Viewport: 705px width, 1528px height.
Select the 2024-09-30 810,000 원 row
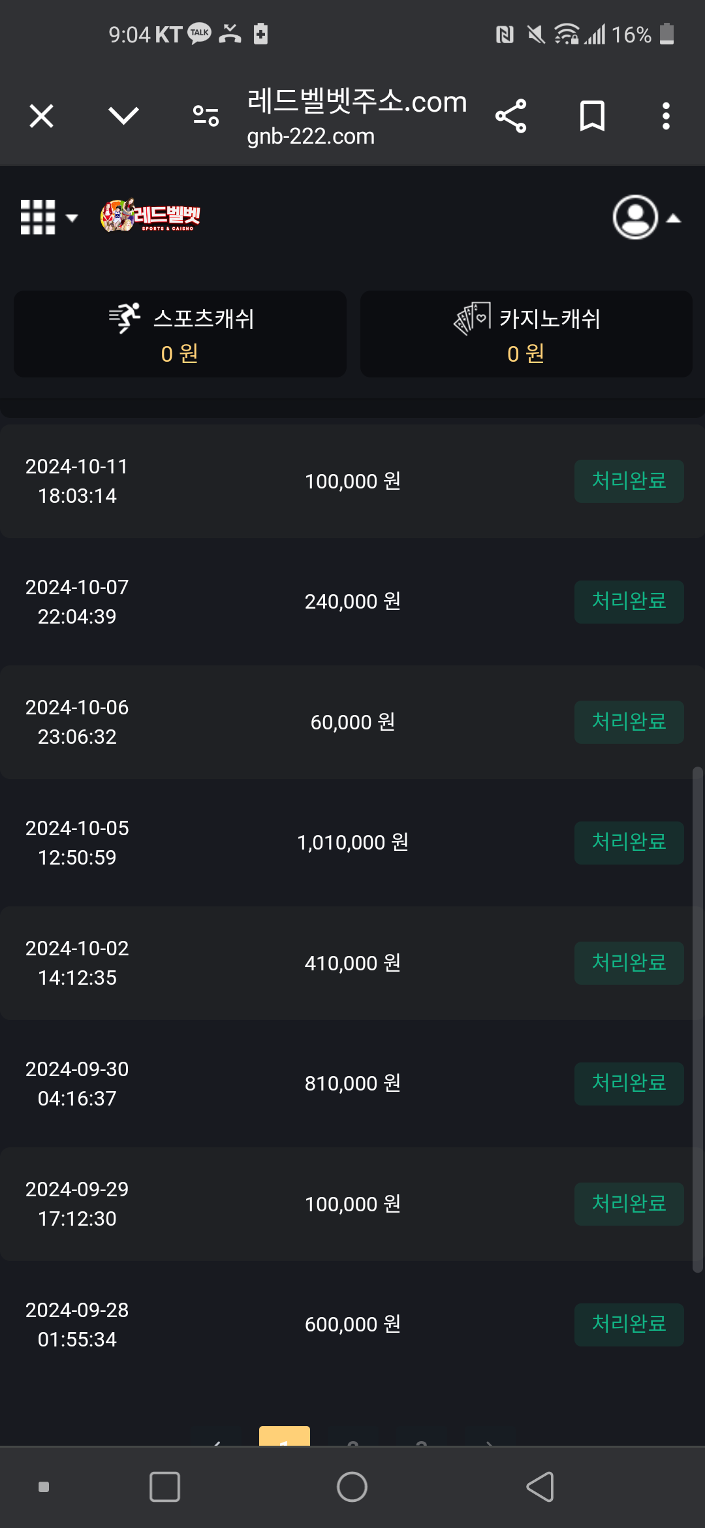[352, 1084]
